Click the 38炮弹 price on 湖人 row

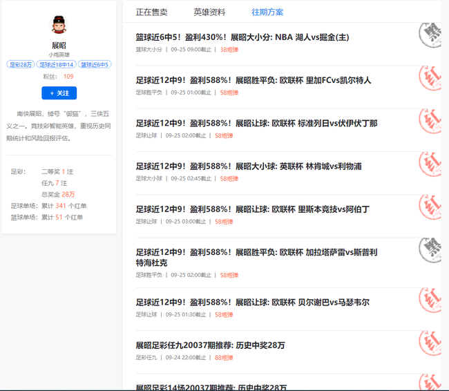(x=229, y=50)
